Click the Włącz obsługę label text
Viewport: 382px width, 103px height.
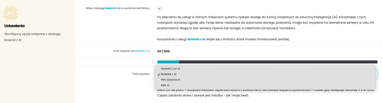pyautogui.click(x=96, y=8)
